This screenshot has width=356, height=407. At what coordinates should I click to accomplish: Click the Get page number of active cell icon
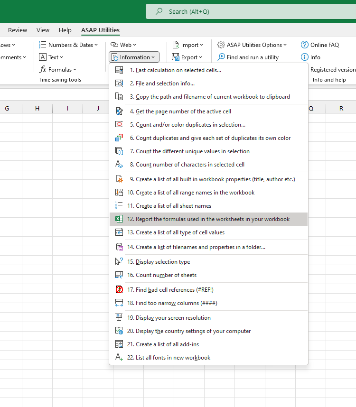(x=119, y=111)
